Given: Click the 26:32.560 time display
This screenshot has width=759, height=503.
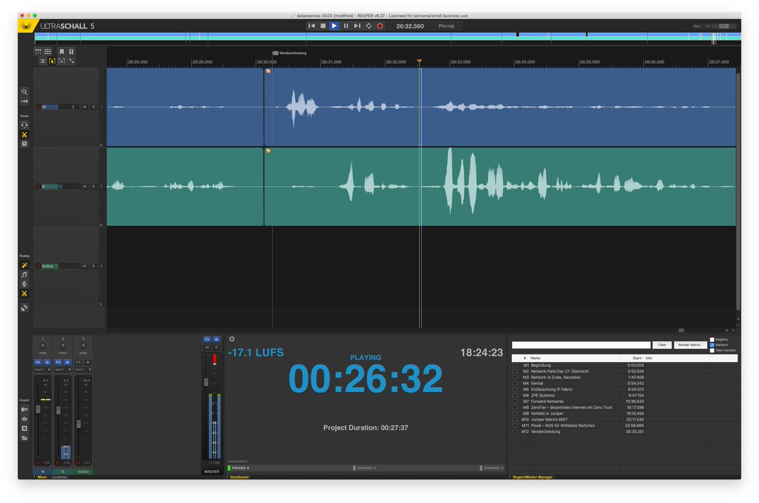Looking at the screenshot, I should [x=410, y=26].
